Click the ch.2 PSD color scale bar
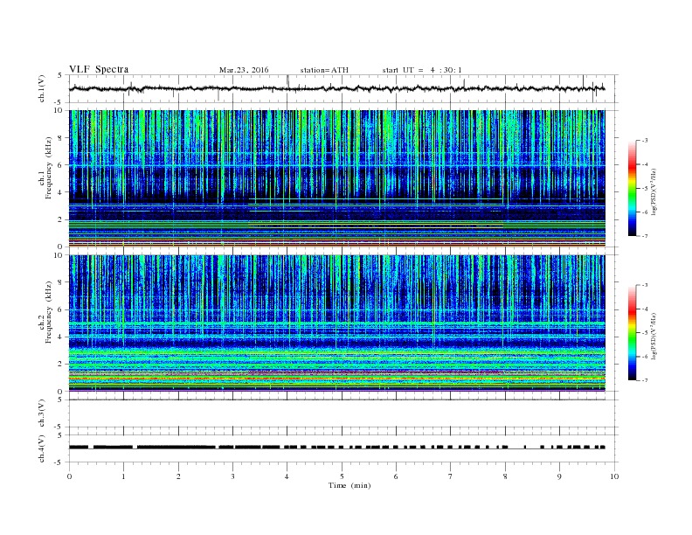The image size is (692, 535). tap(632, 332)
